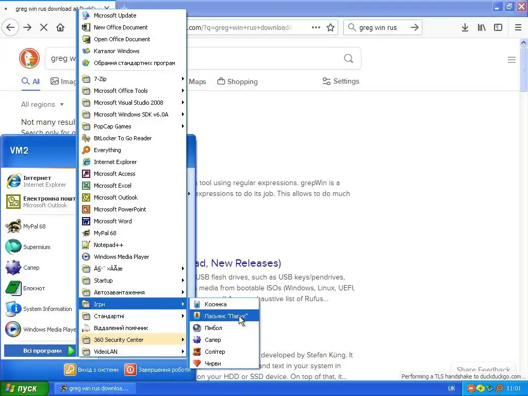Expand Microsoft Windows SDK v6.0A submenu

[133, 114]
